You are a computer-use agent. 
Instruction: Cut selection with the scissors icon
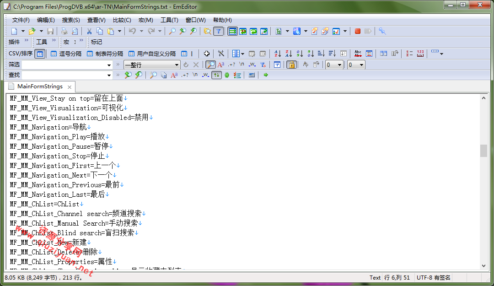(90, 31)
